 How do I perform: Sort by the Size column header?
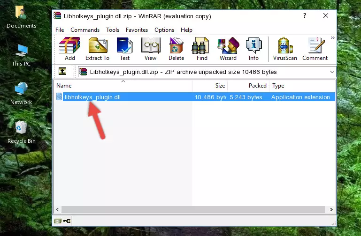click(x=210, y=86)
